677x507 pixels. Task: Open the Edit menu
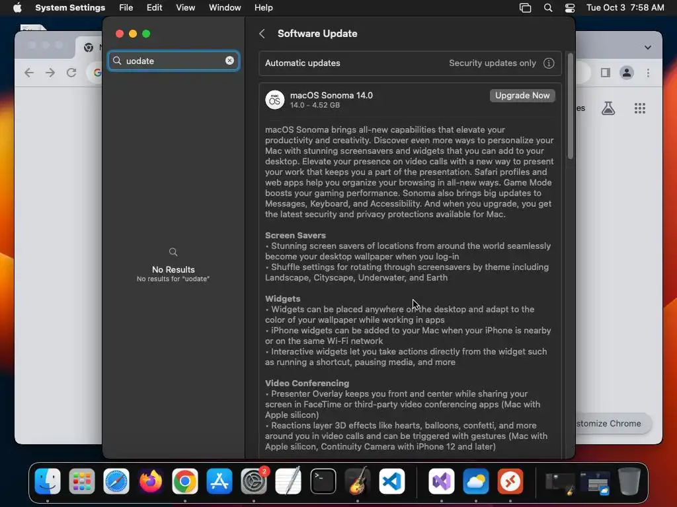154,8
